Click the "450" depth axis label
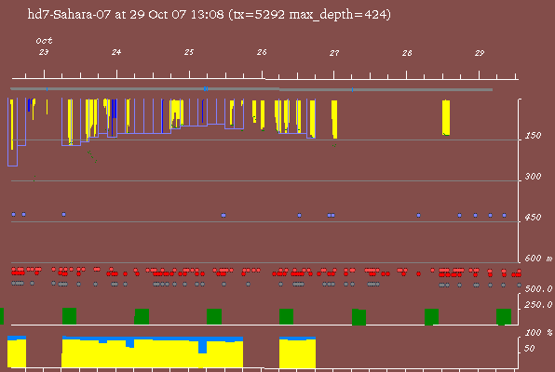This screenshot has height=372, width=555. [533, 217]
